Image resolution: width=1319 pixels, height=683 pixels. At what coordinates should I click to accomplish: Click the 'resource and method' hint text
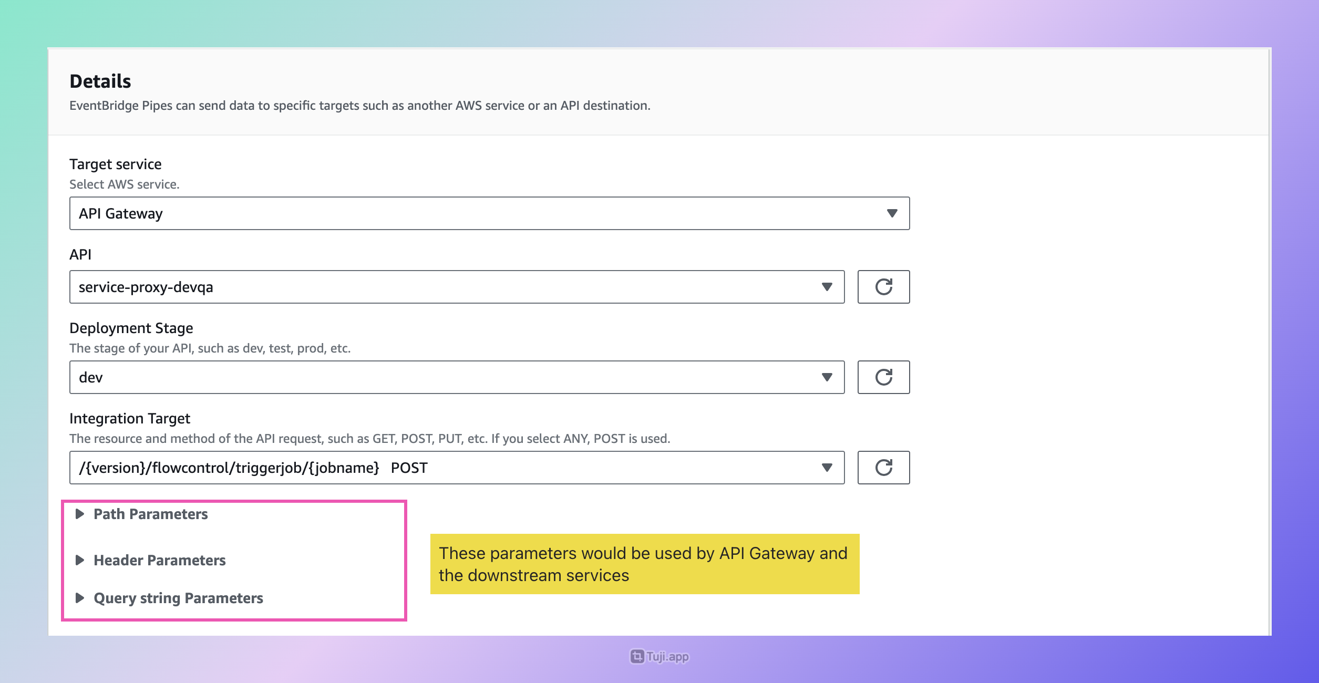[370, 439]
